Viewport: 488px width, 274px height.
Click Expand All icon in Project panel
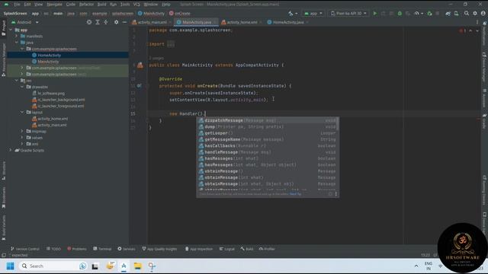[98, 22]
